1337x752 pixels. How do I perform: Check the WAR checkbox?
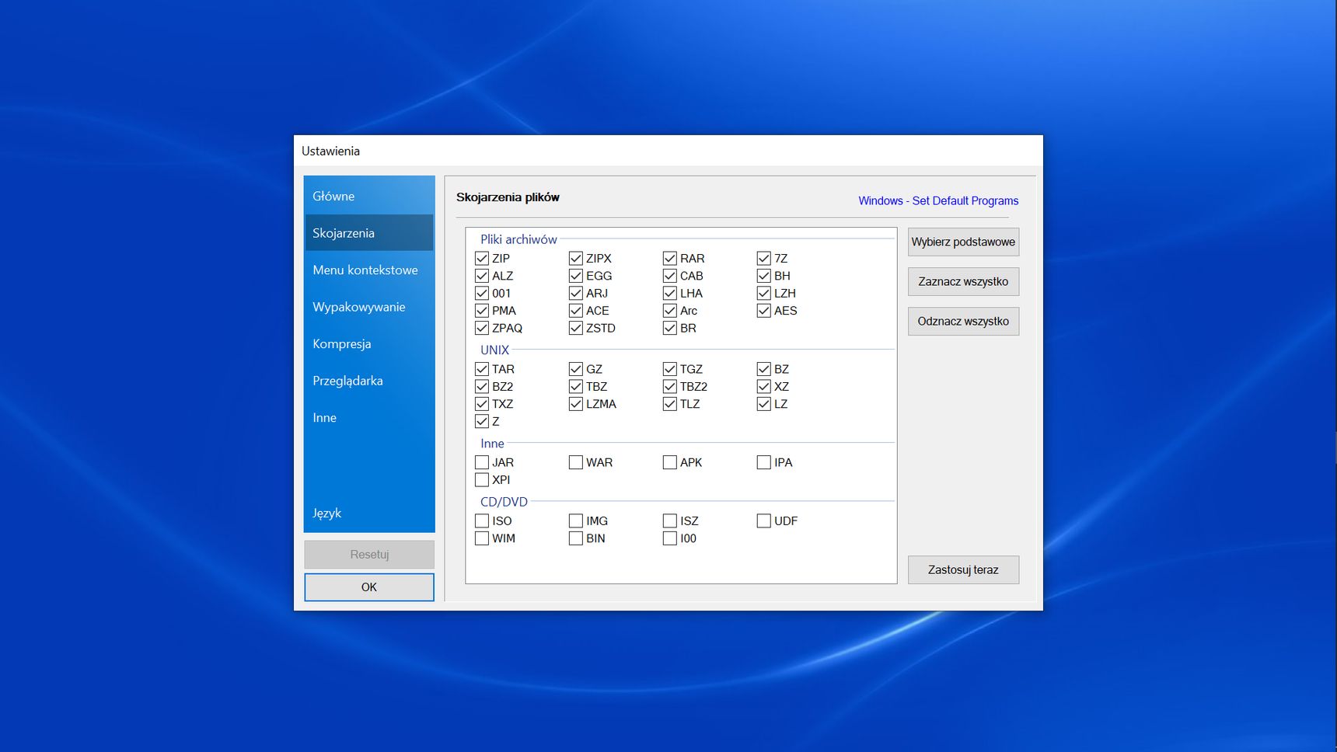576,462
